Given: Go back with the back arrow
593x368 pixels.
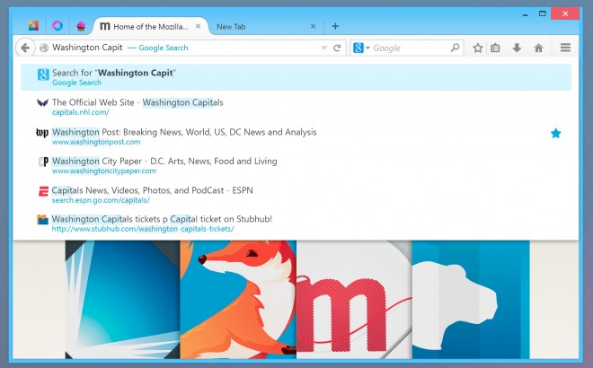Looking at the screenshot, I should [25, 48].
